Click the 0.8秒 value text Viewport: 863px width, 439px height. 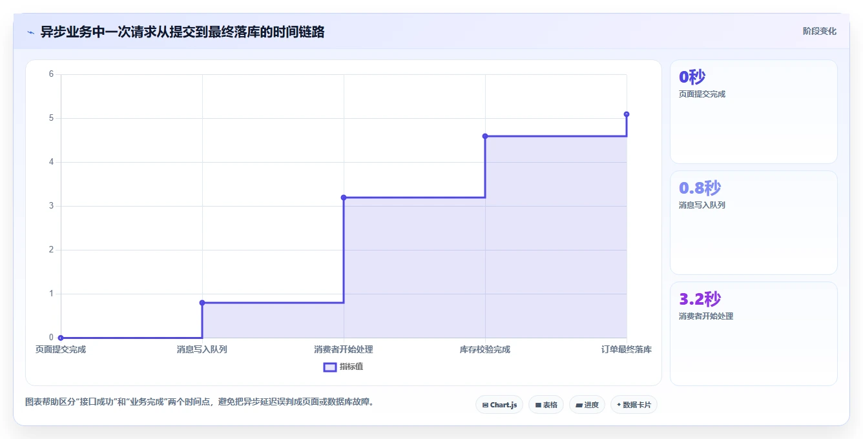point(700,188)
